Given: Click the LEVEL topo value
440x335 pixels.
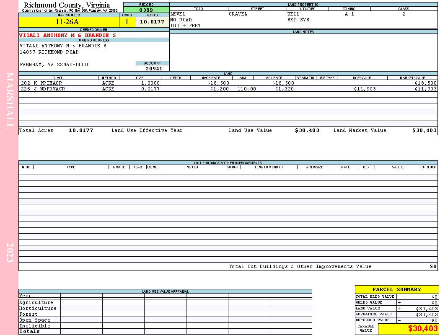Looking at the screenshot, I should pyautogui.click(x=178, y=14).
